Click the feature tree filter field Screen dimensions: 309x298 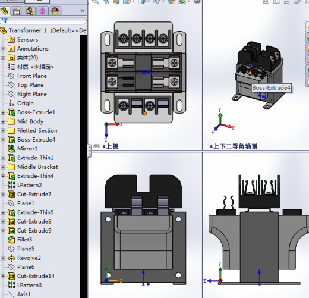point(43,20)
